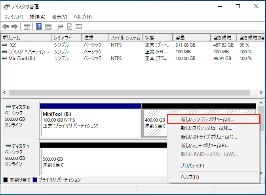Click the Disk Management title bar icon
The height and width of the screenshot is (195, 266).
tap(7, 7)
